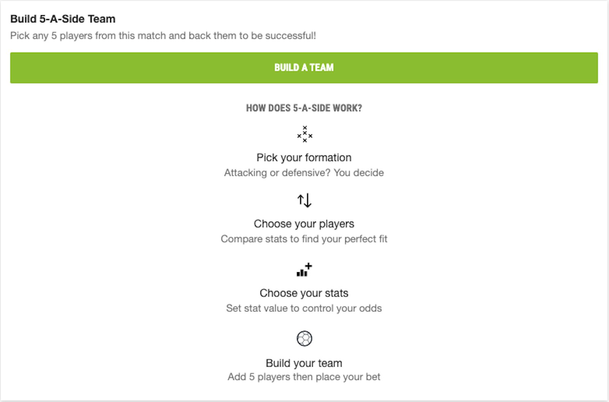Click the bar chart plus stats icon
Viewport: 609px width, 402px height.
click(x=304, y=270)
